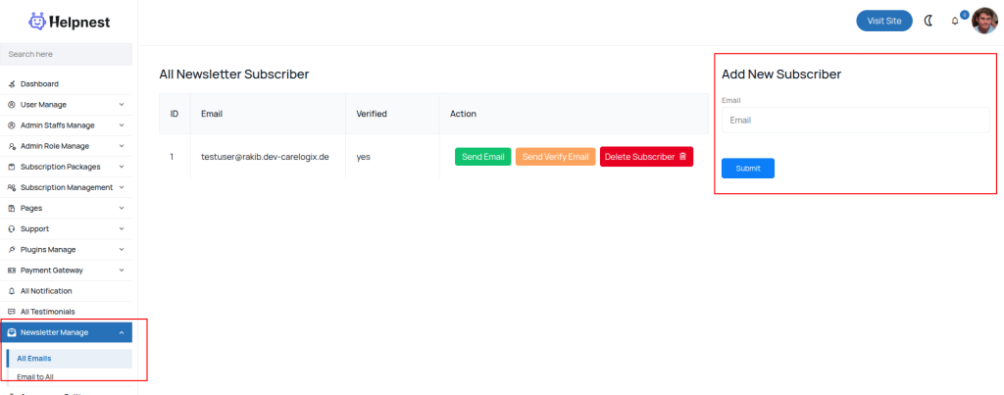Open the Email to All submenu item
This screenshot has height=395, width=1004.
[35, 377]
